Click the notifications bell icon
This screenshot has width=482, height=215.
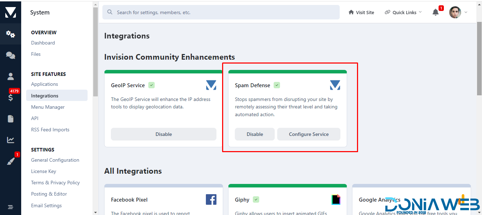click(436, 12)
